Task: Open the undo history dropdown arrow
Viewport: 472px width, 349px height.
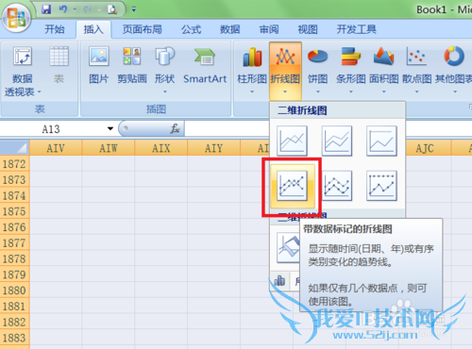Action: (75, 9)
